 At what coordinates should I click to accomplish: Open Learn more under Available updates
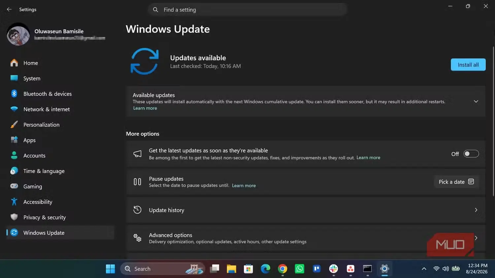(145, 108)
